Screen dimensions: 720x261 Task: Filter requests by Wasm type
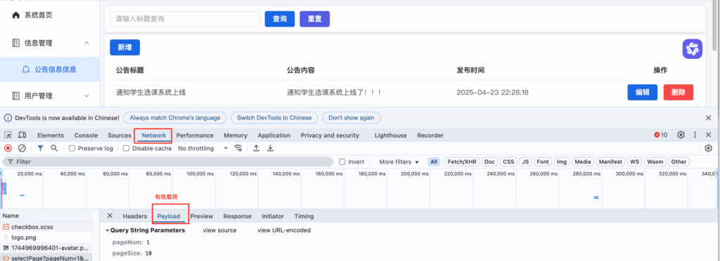coord(655,161)
